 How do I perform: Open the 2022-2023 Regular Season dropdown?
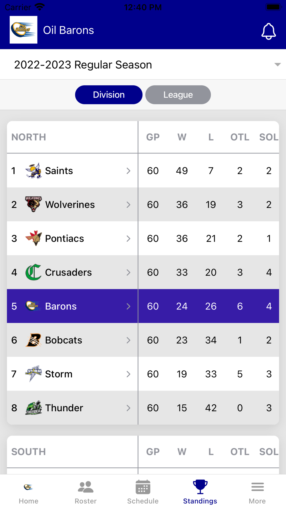click(x=143, y=64)
